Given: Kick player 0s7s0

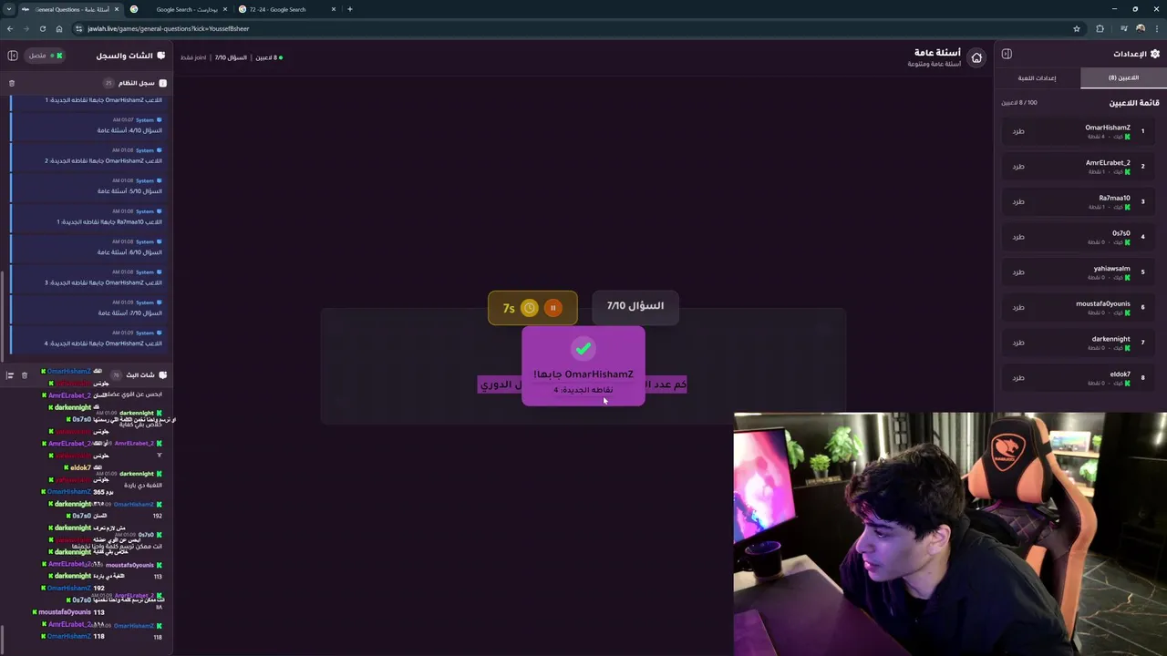Looking at the screenshot, I should tap(1018, 237).
